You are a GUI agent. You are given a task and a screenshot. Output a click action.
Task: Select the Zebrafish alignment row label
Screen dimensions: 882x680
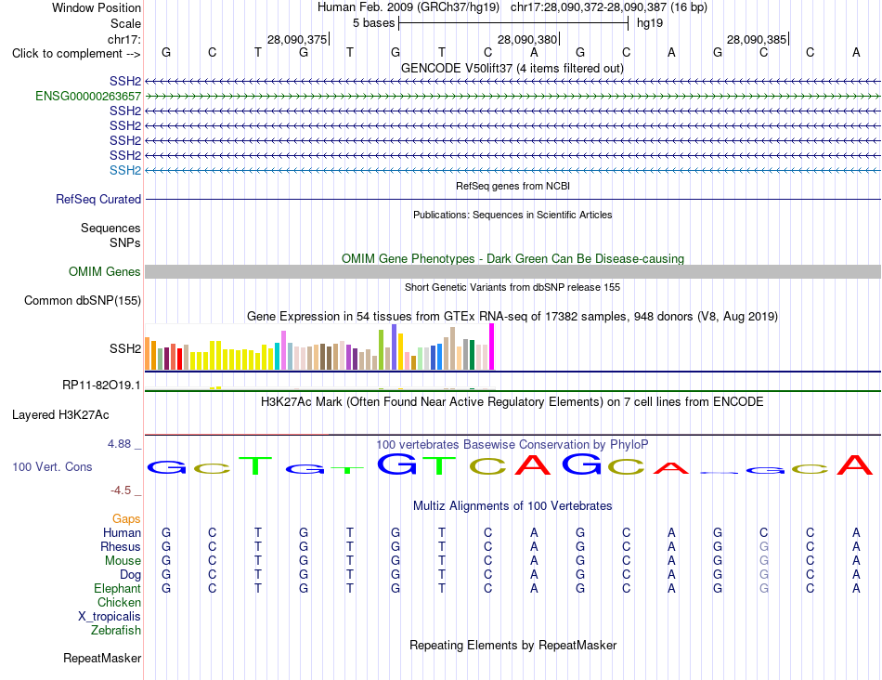pyautogui.click(x=116, y=631)
